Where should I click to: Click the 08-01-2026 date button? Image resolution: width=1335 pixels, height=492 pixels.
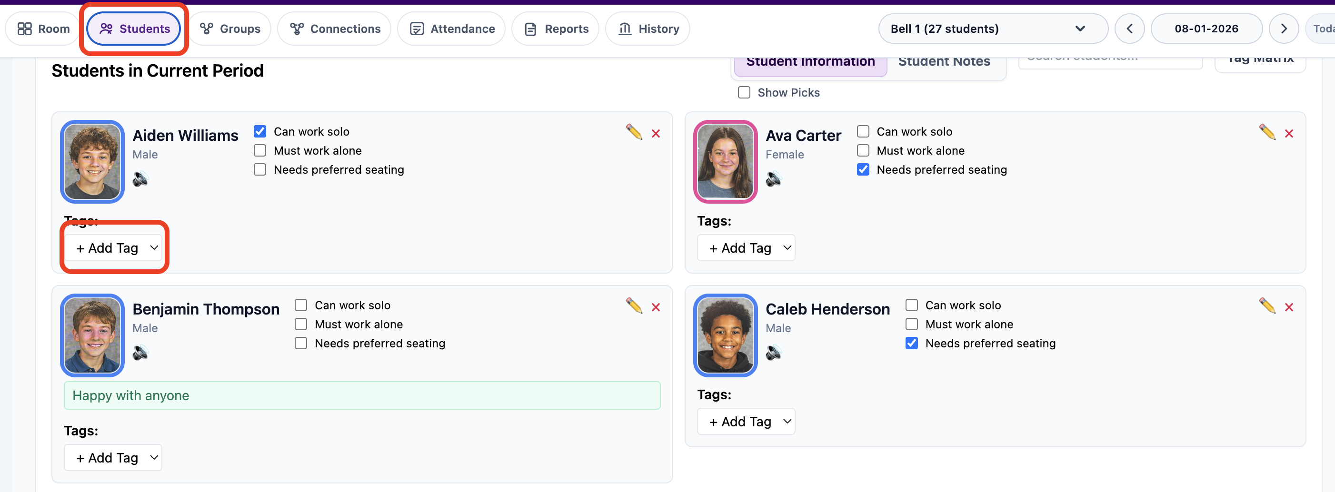(1206, 29)
